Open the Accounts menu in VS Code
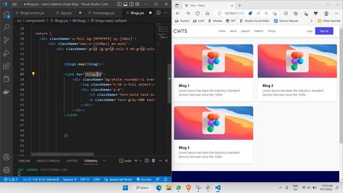The image size is (343, 193). point(6,157)
